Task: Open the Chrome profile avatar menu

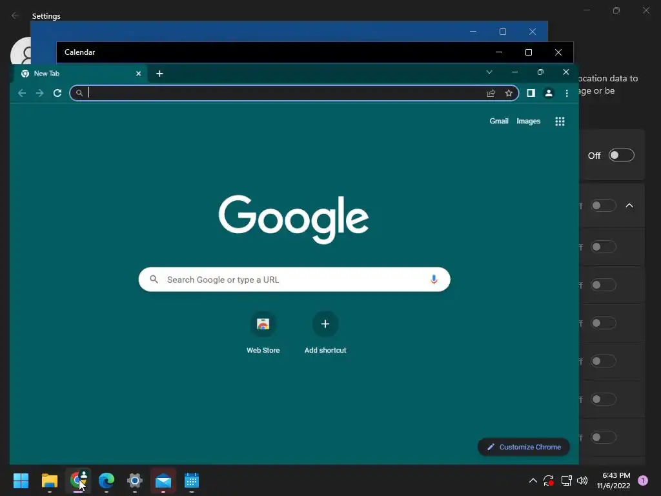Action: [x=549, y=93]
